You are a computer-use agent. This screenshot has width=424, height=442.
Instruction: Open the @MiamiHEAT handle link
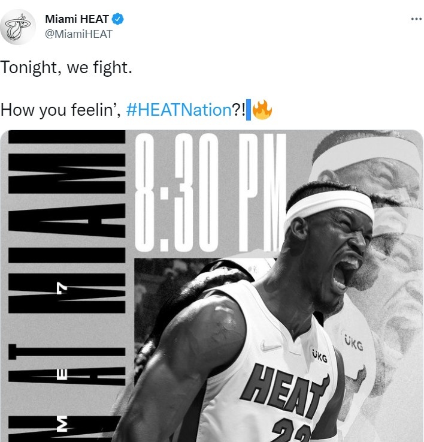tap(78, 34)
